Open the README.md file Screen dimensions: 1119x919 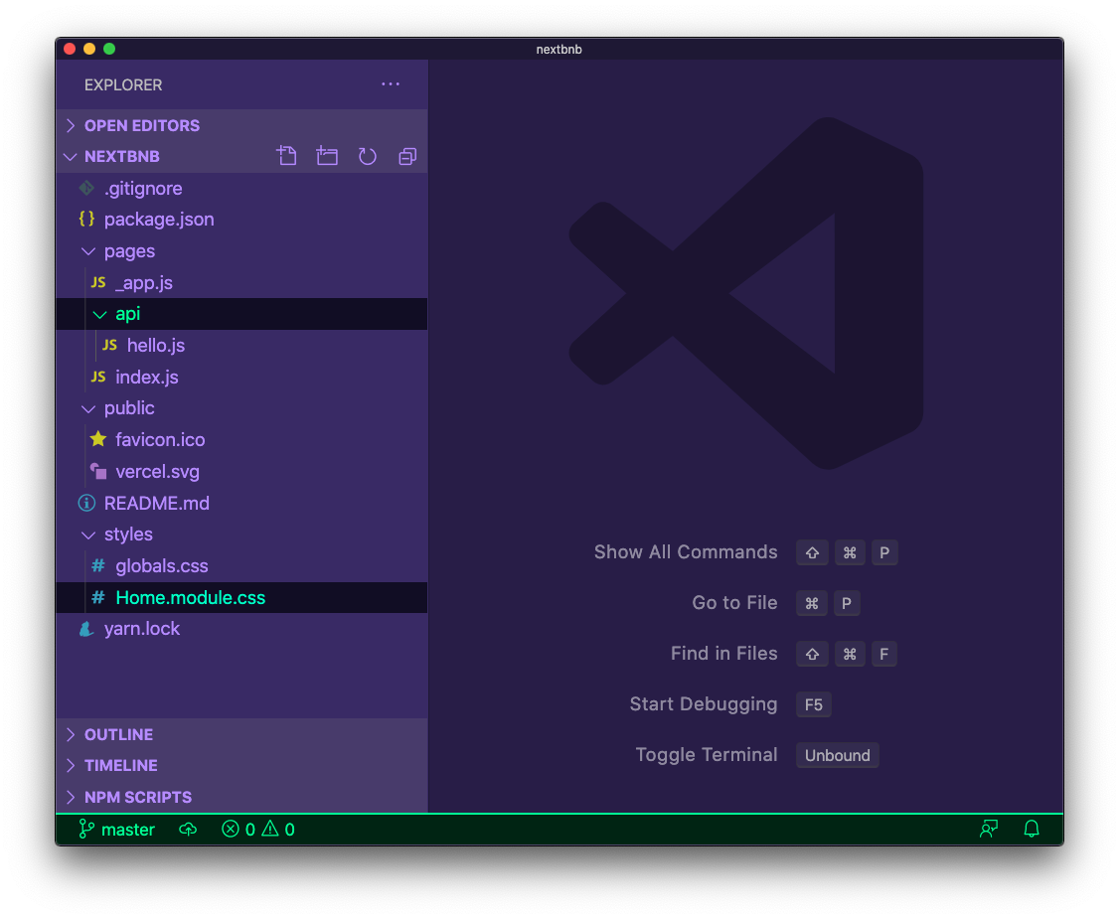pos(156,504)
